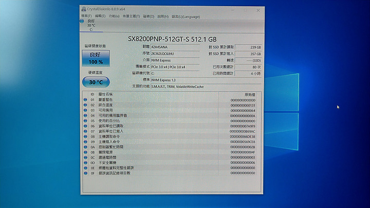Click the status dot for attribute 09

[x=85, y=142]
